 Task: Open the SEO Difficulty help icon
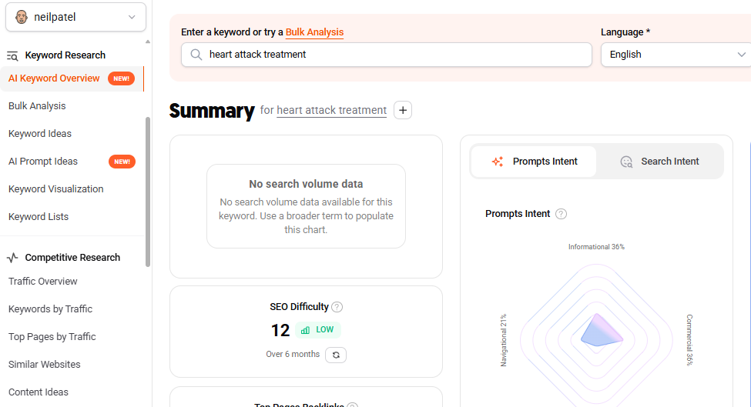337,307
